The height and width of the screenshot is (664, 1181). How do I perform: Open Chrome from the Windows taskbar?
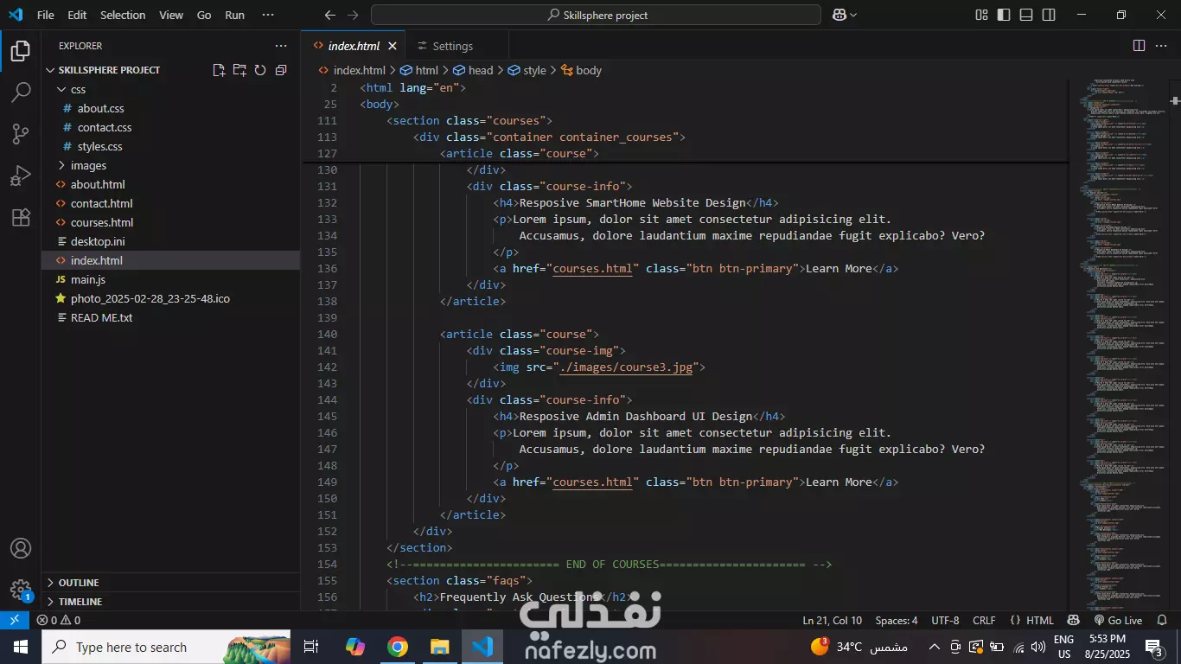click(398, 647)
